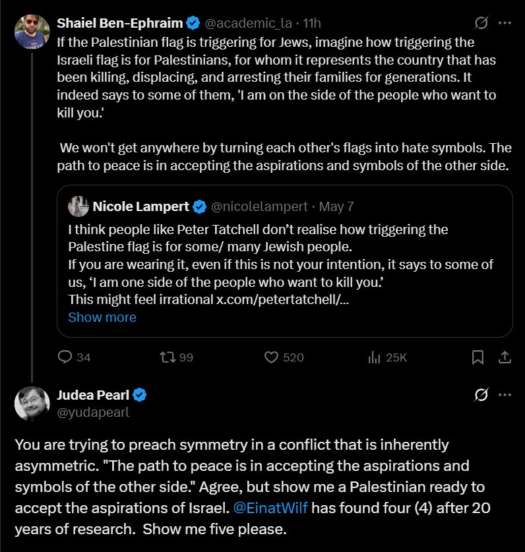Bookmark Shaiel Ben-Ephraim's tweet
The height and width of the screenshot is (552, 525).
click(478, 357)
